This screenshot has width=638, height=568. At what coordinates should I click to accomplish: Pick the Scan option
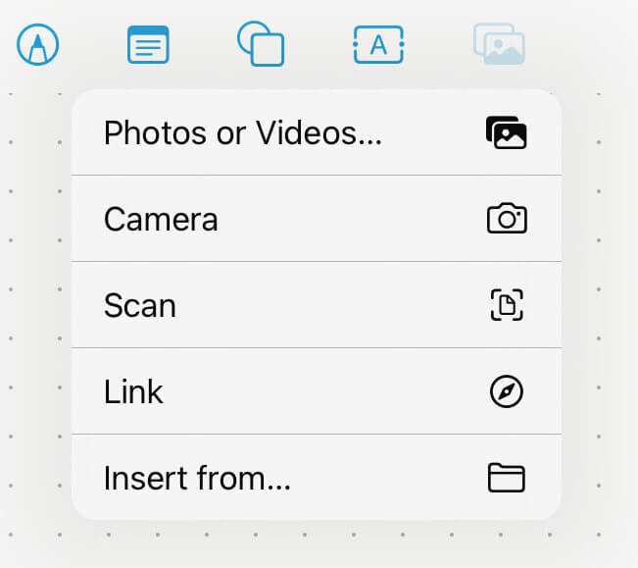click(317, 305)
